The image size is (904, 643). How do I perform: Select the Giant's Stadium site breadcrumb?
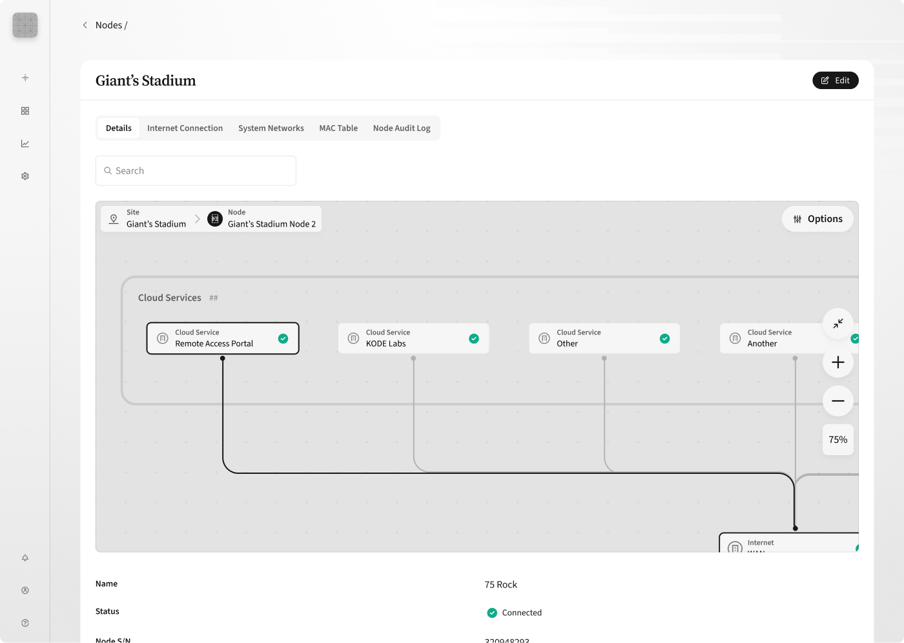click(156, 218)
